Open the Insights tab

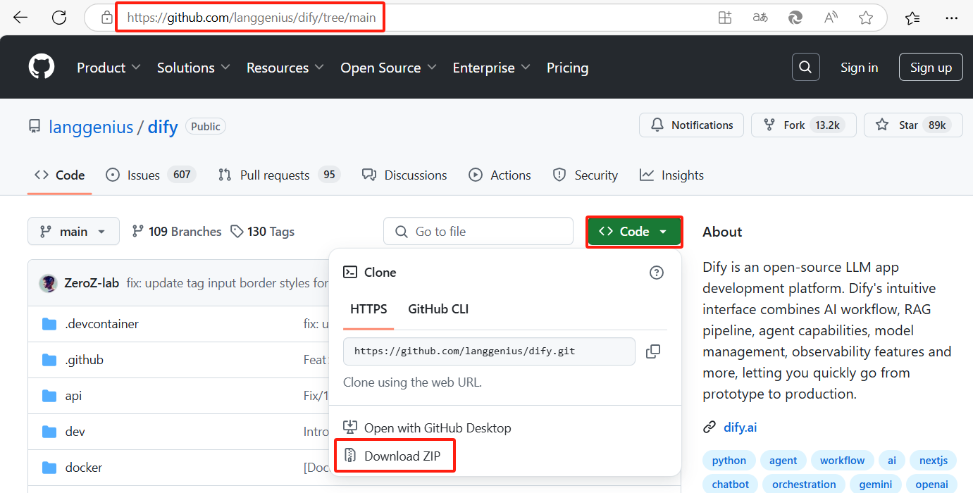[x=671, y=175]
